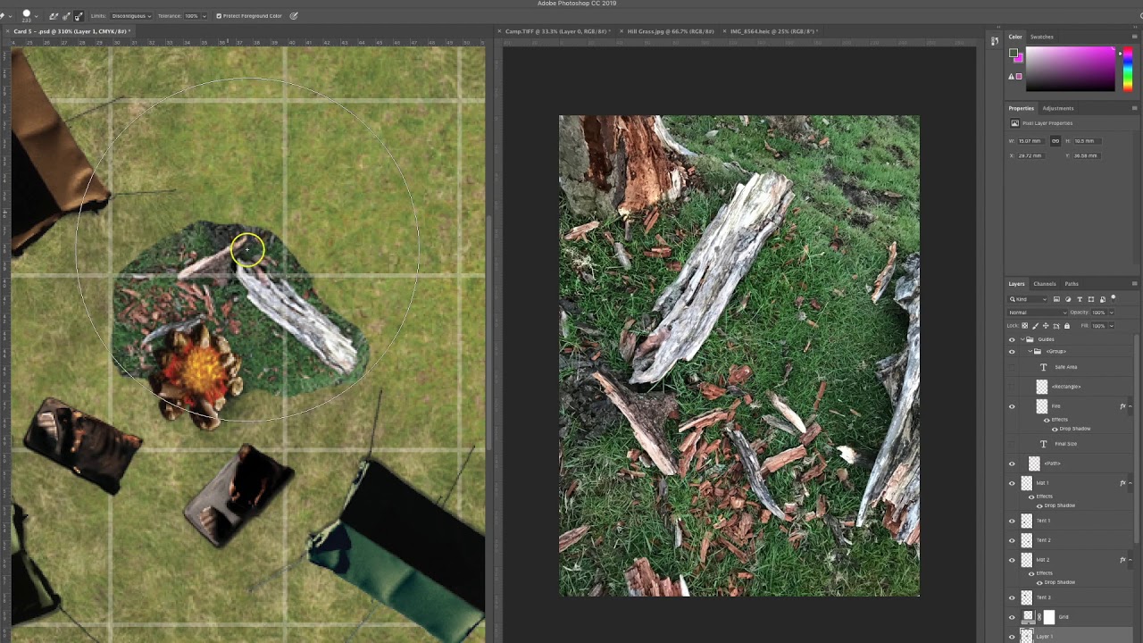Image resolution: width=1143 pixels, height=643 pixels.
Task: Lock all padlock icon
Action: tap(1067, 326)
